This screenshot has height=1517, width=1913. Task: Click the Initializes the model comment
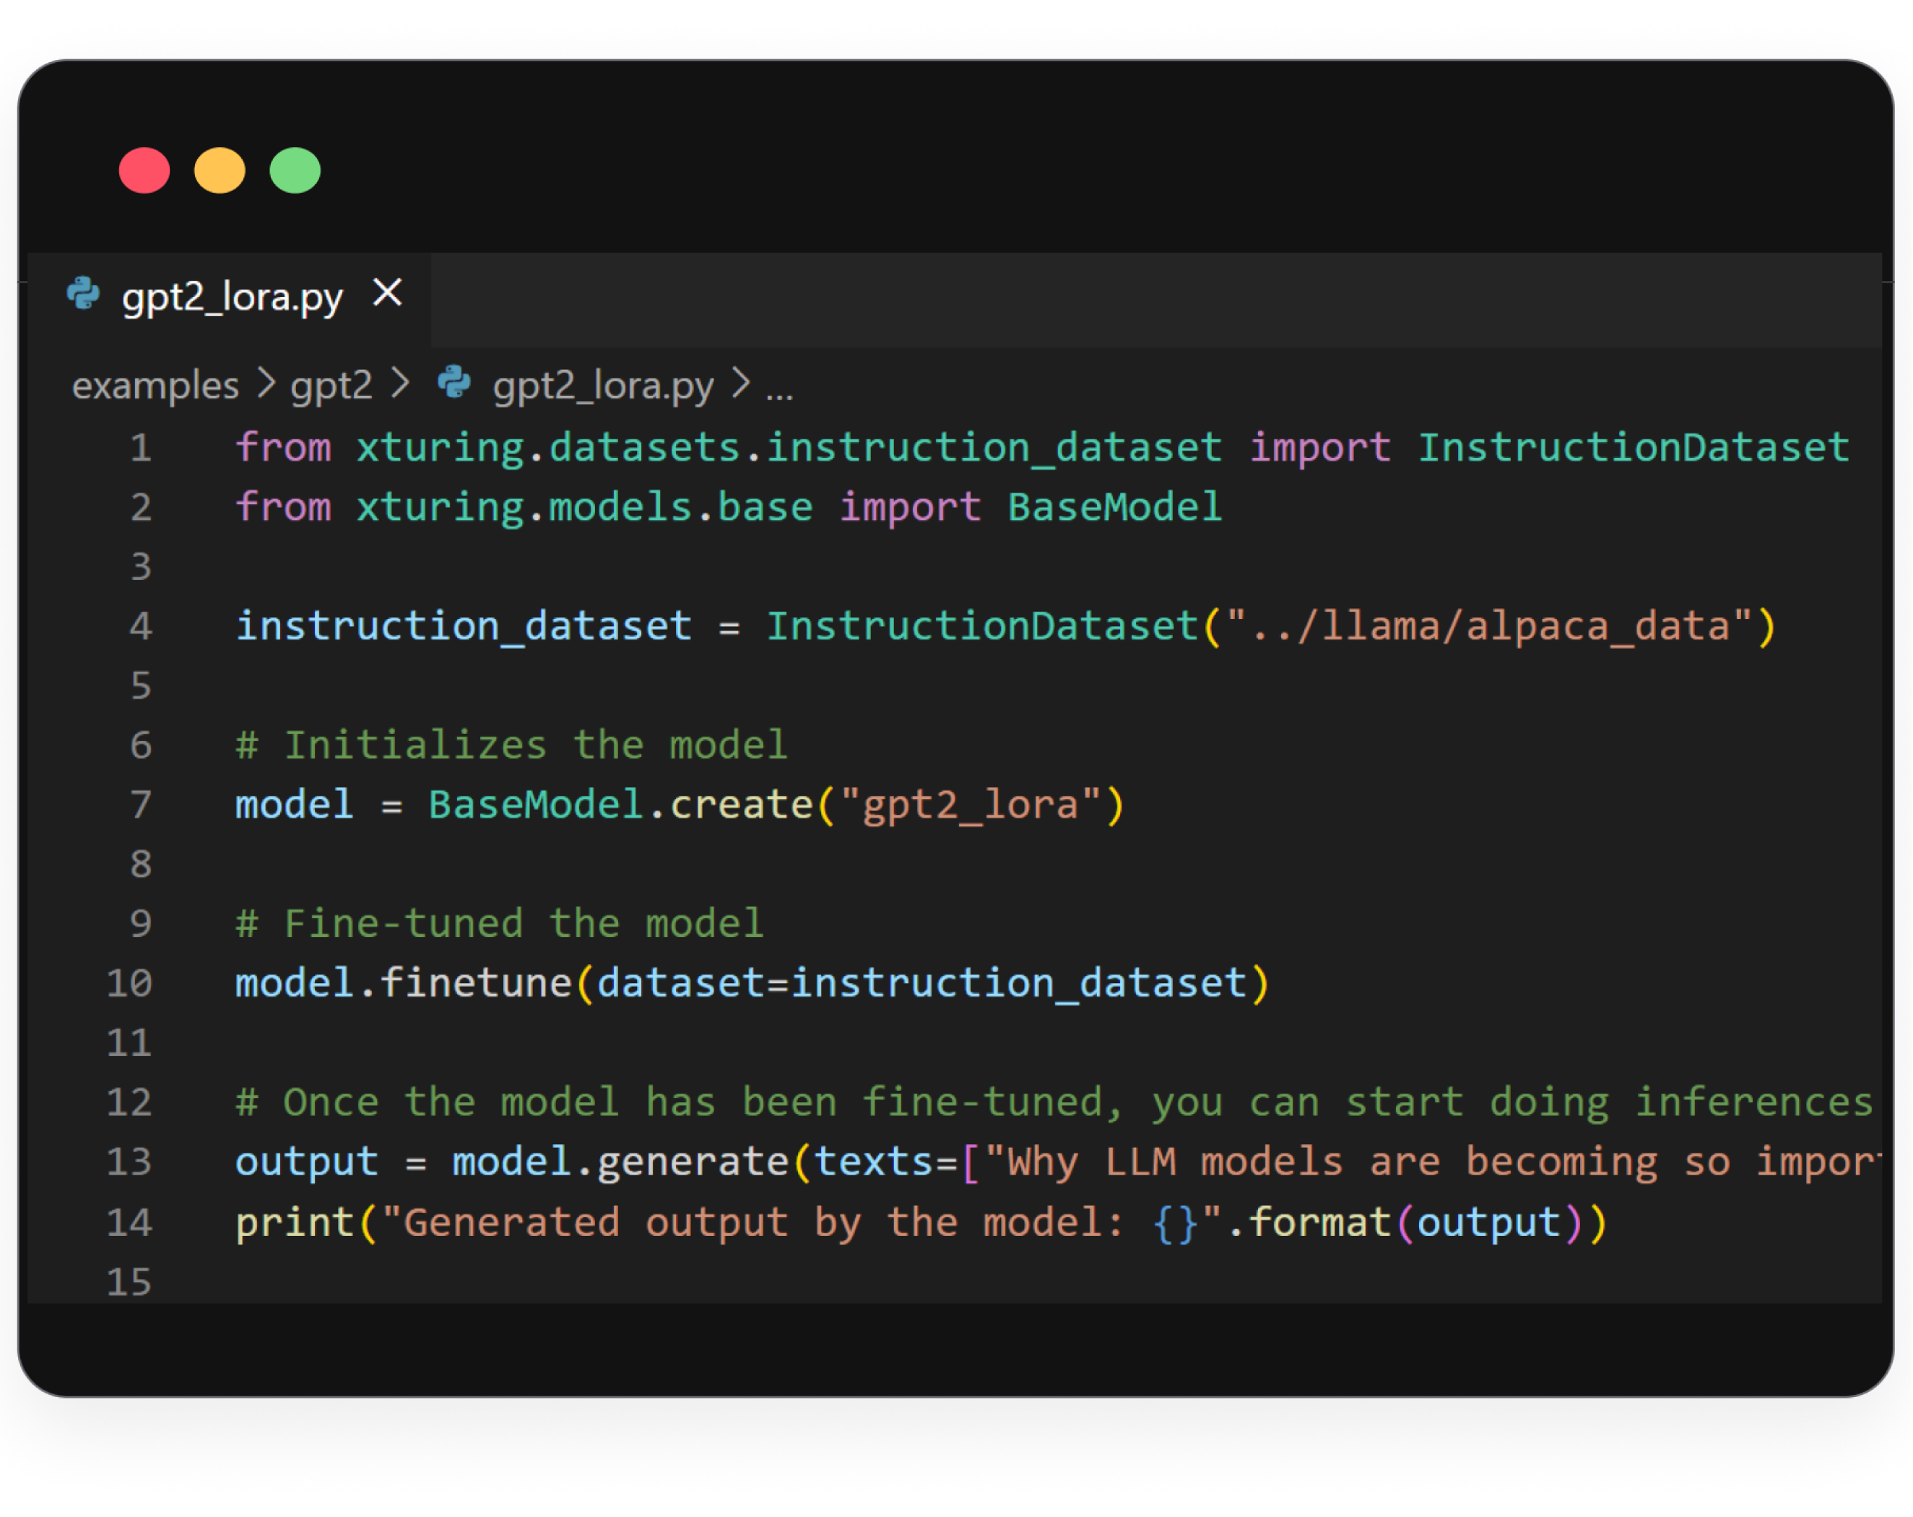coord(511,745)
